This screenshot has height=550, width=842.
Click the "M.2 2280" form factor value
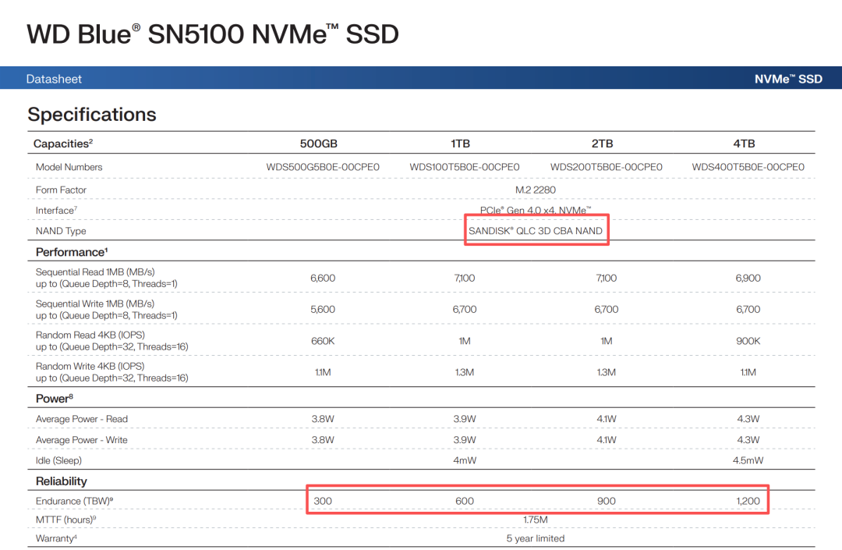pos(536,190)
